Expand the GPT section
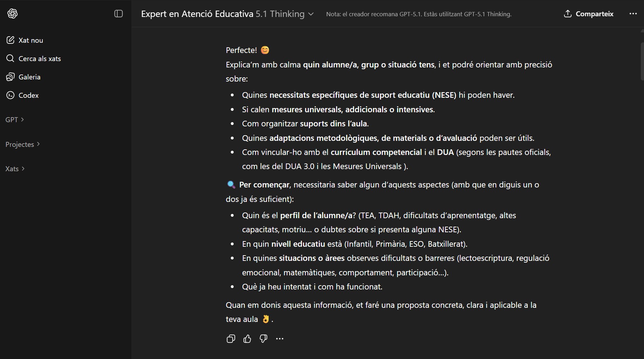 (14, 119)
